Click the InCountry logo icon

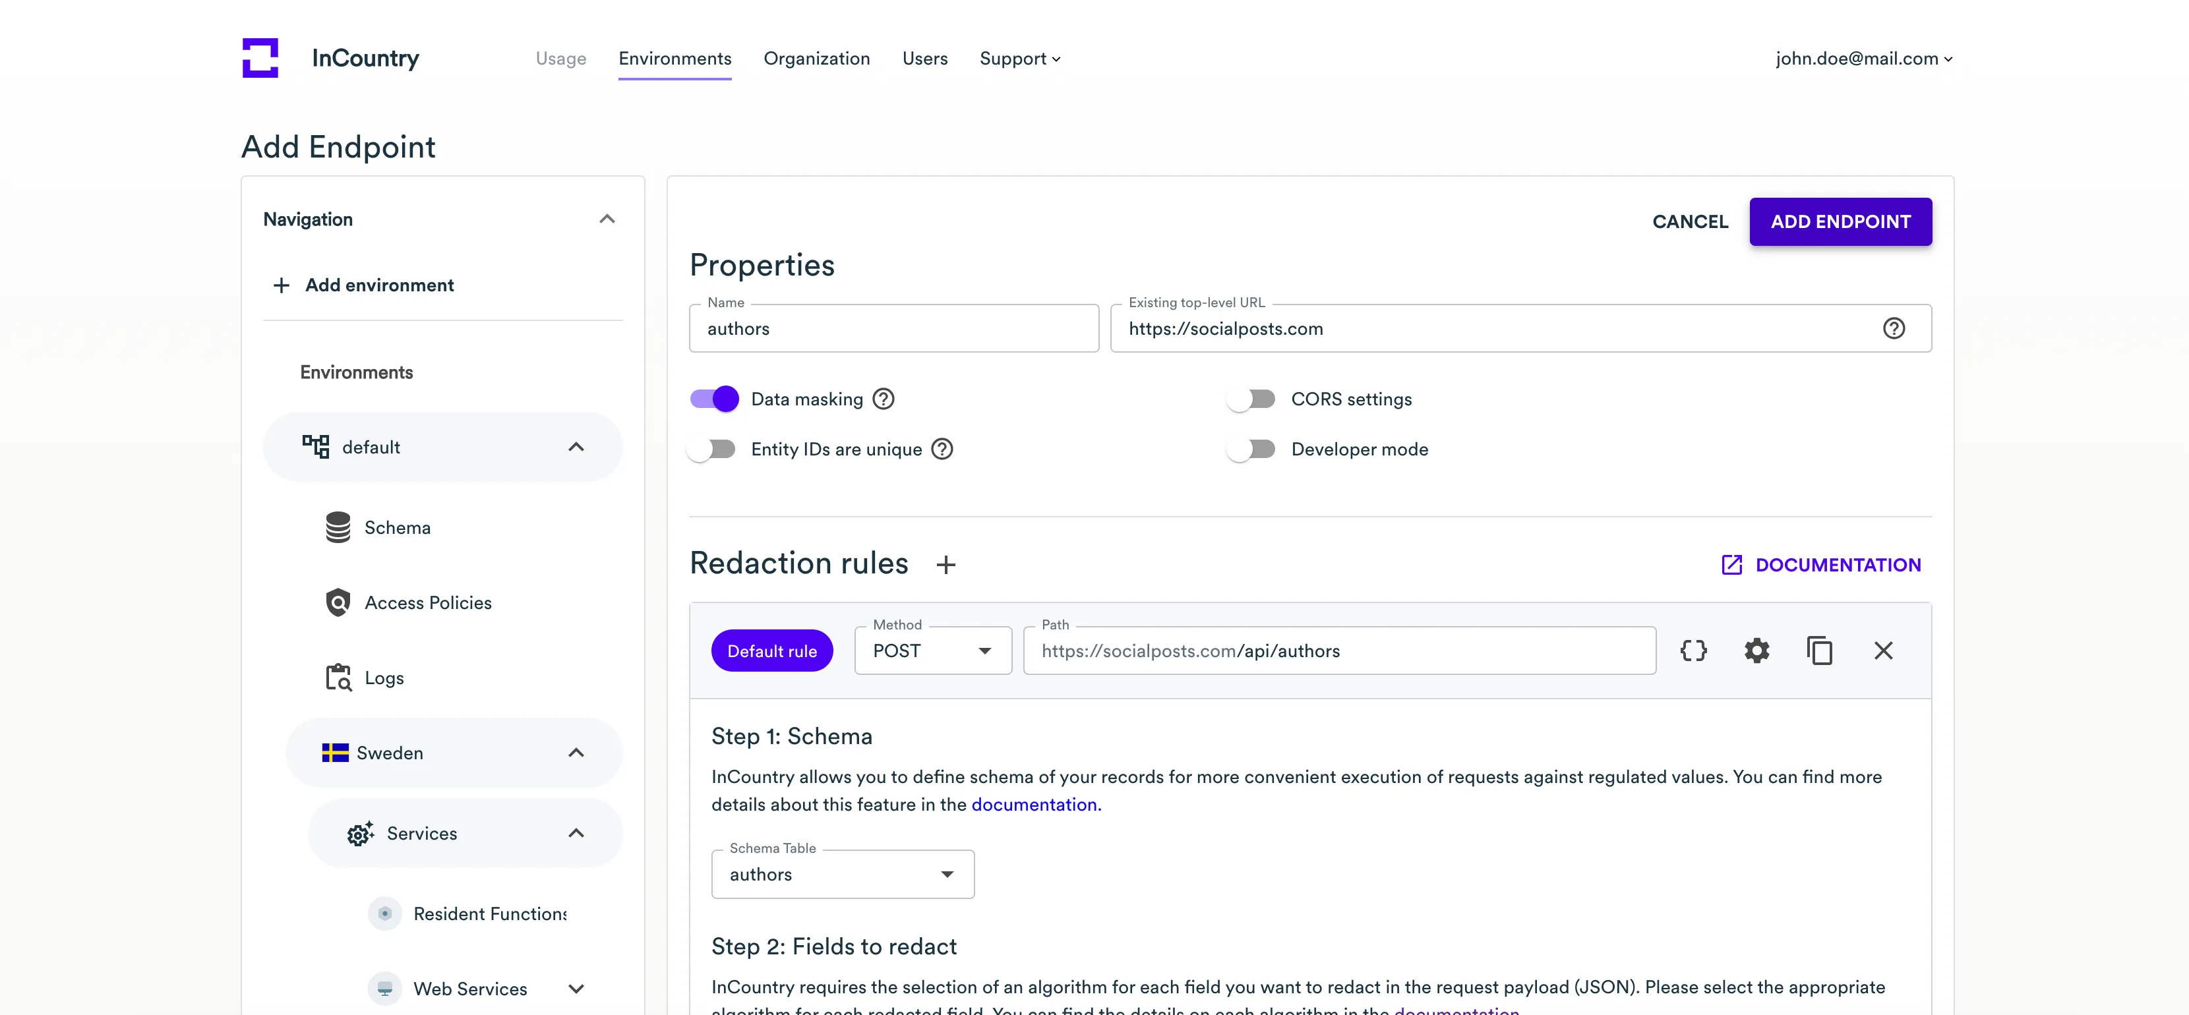coord(260,58)
